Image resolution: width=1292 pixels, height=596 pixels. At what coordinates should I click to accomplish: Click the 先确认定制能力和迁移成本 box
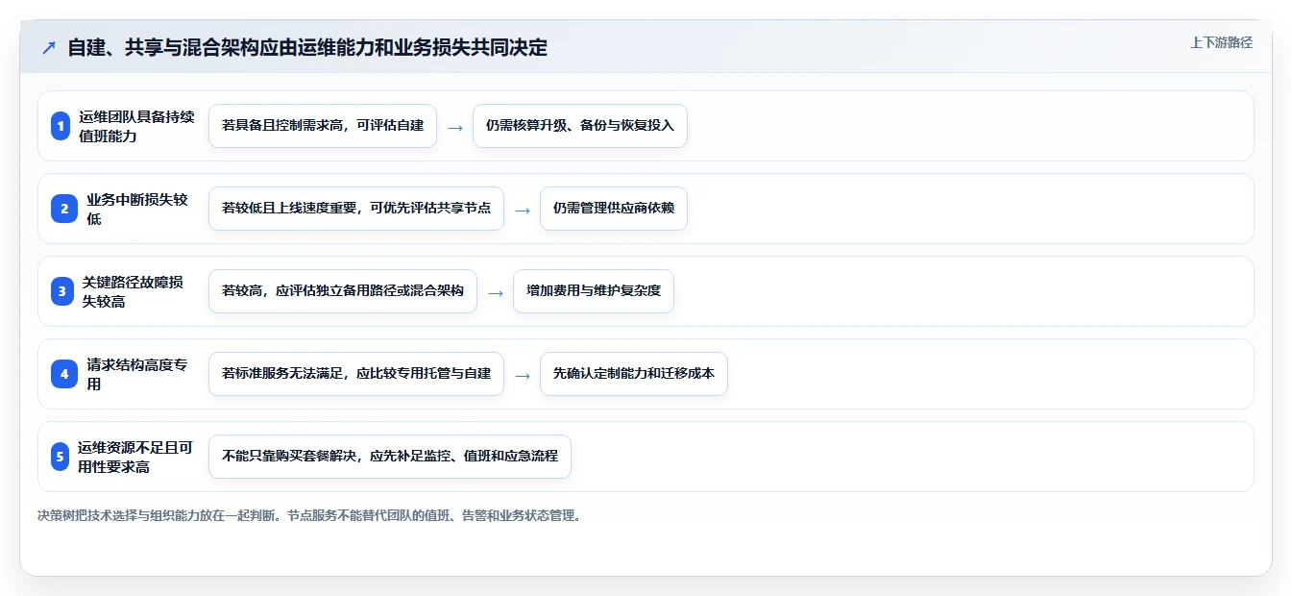click(x=634, y=374)
